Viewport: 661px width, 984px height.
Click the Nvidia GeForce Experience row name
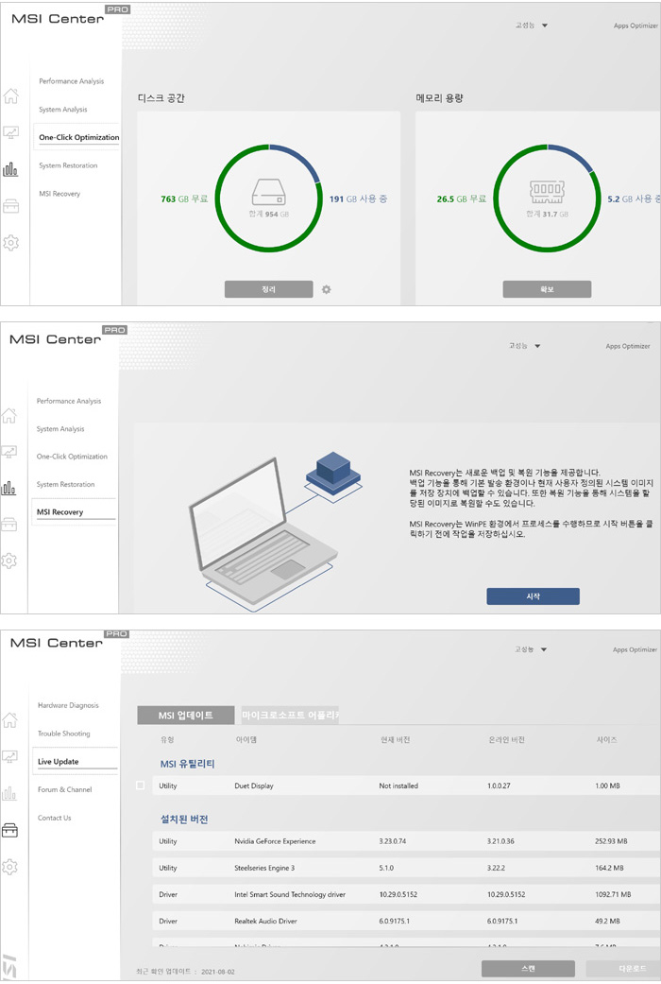[275, 841]
